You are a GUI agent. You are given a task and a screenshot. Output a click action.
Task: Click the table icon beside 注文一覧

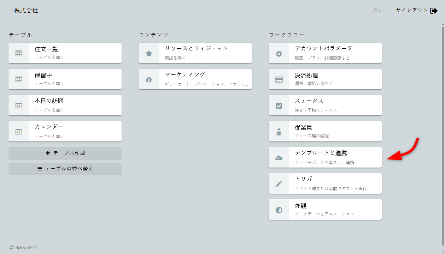pyautogui.click(x=19, y=53)
